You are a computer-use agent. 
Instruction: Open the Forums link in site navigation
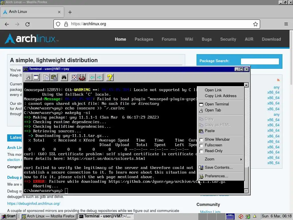(x=169, y=39)
